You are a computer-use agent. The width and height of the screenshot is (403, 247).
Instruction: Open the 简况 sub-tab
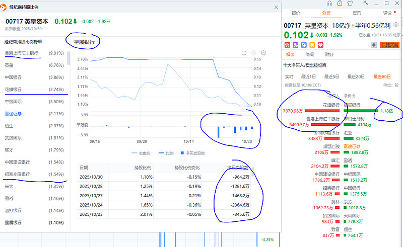tap(310, 54)
